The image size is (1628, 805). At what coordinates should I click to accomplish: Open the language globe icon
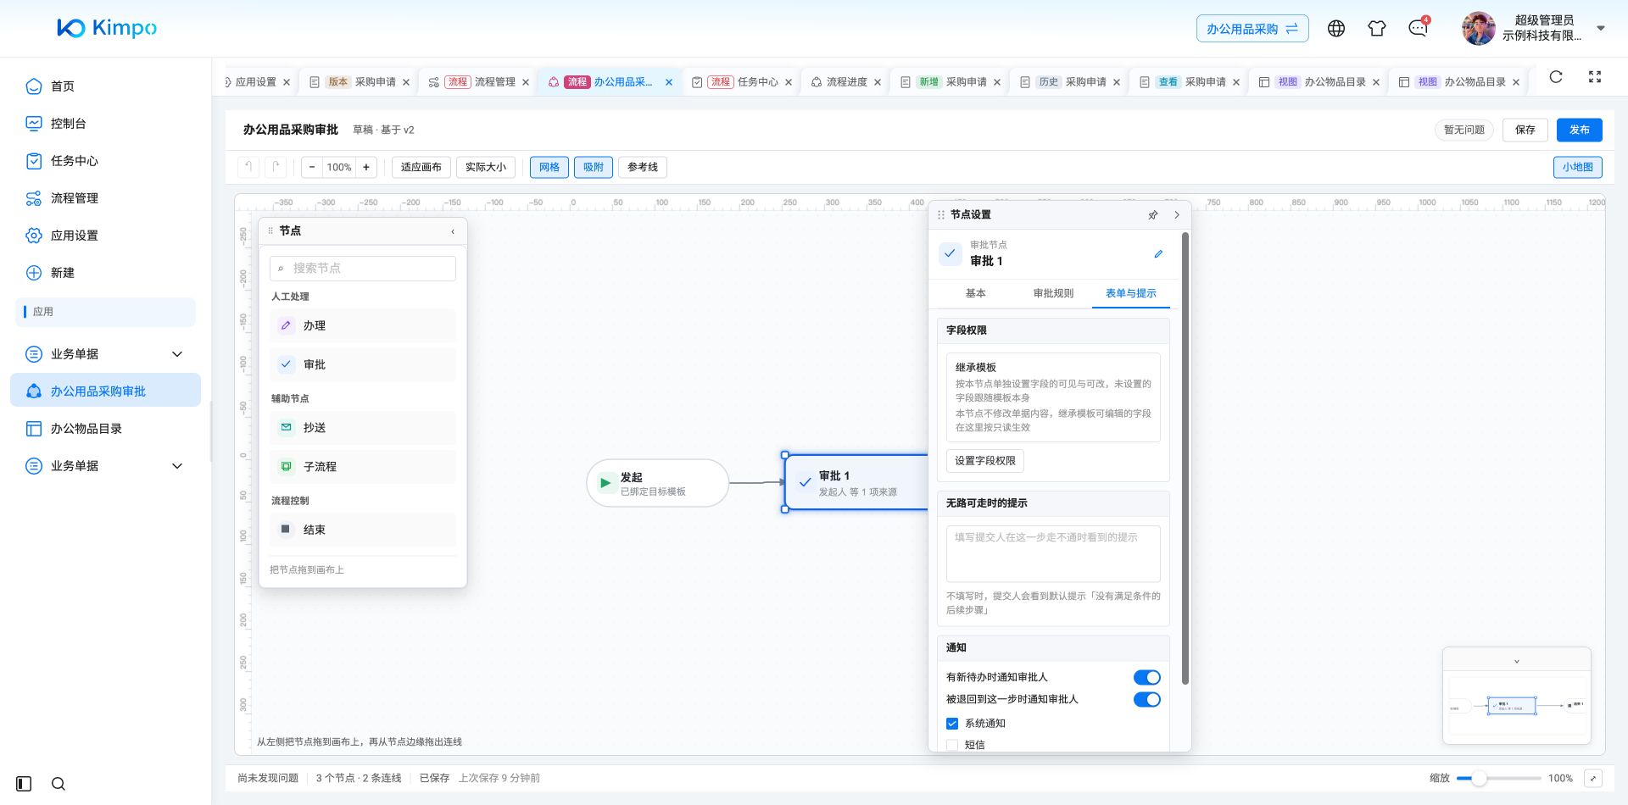[1336, 29]
